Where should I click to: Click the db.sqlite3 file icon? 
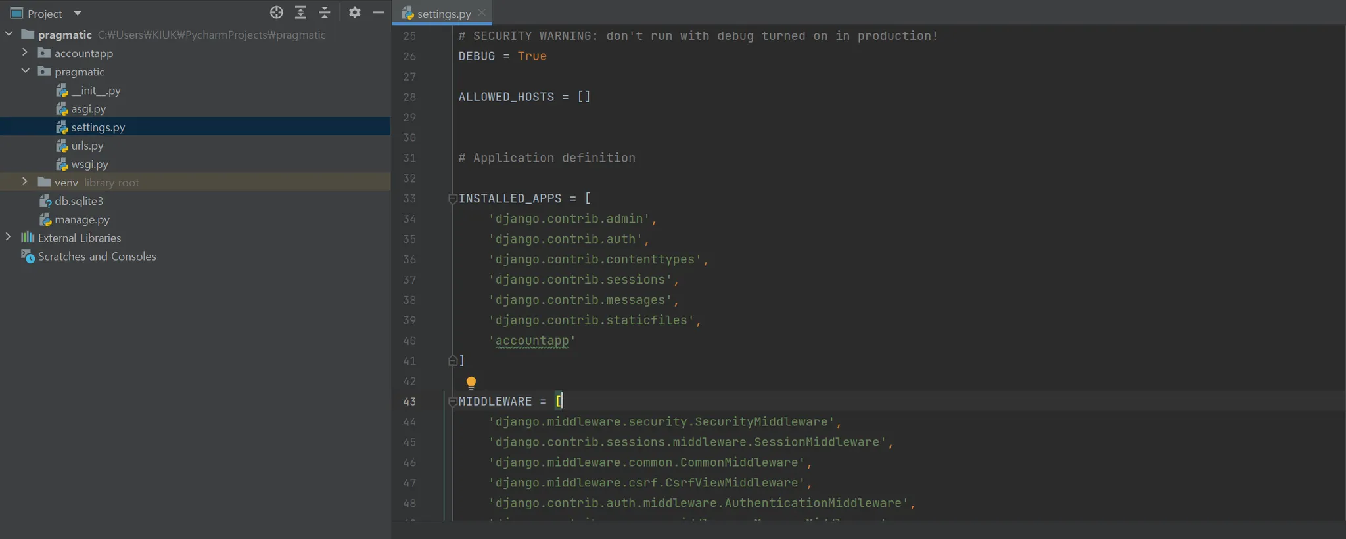pos(45,201)
